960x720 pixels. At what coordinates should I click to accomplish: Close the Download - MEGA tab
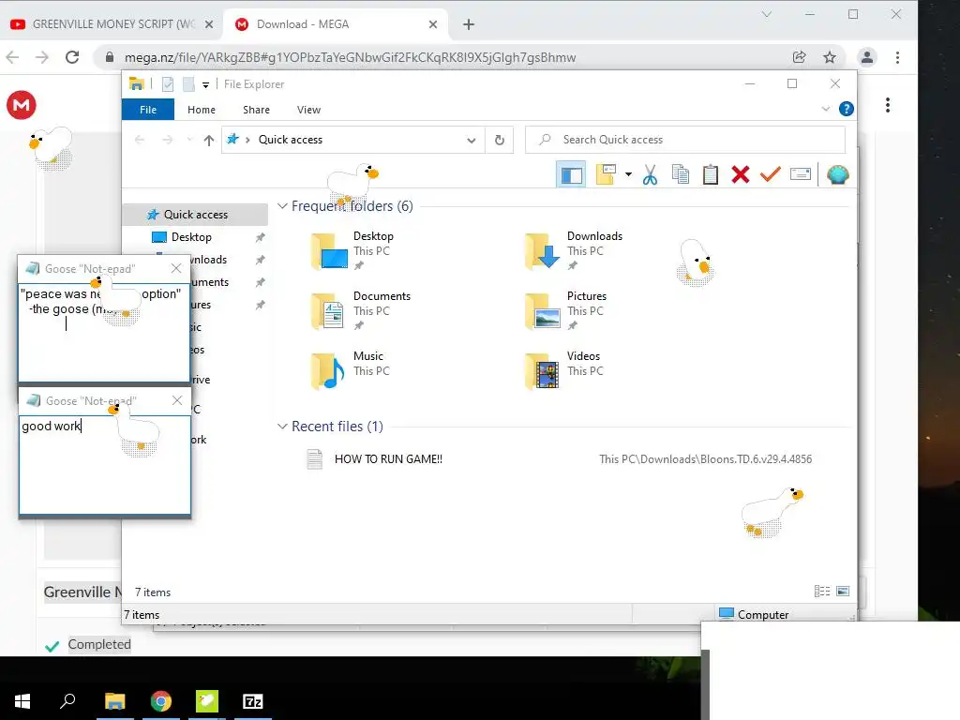click(x=433, y=24)
